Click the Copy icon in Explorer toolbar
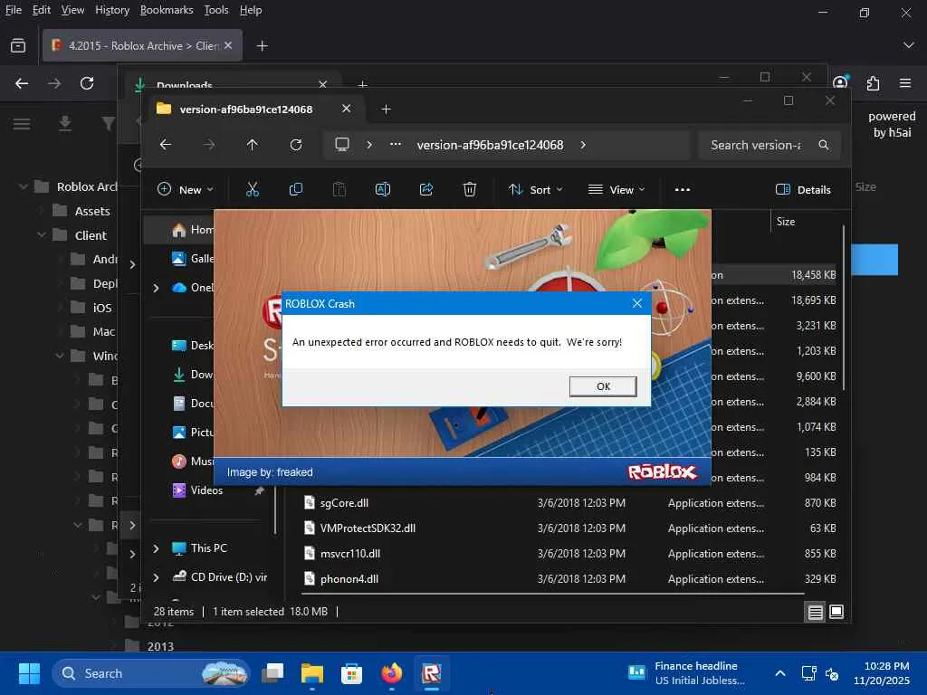The image size is (927, 695). coord(296,189)
